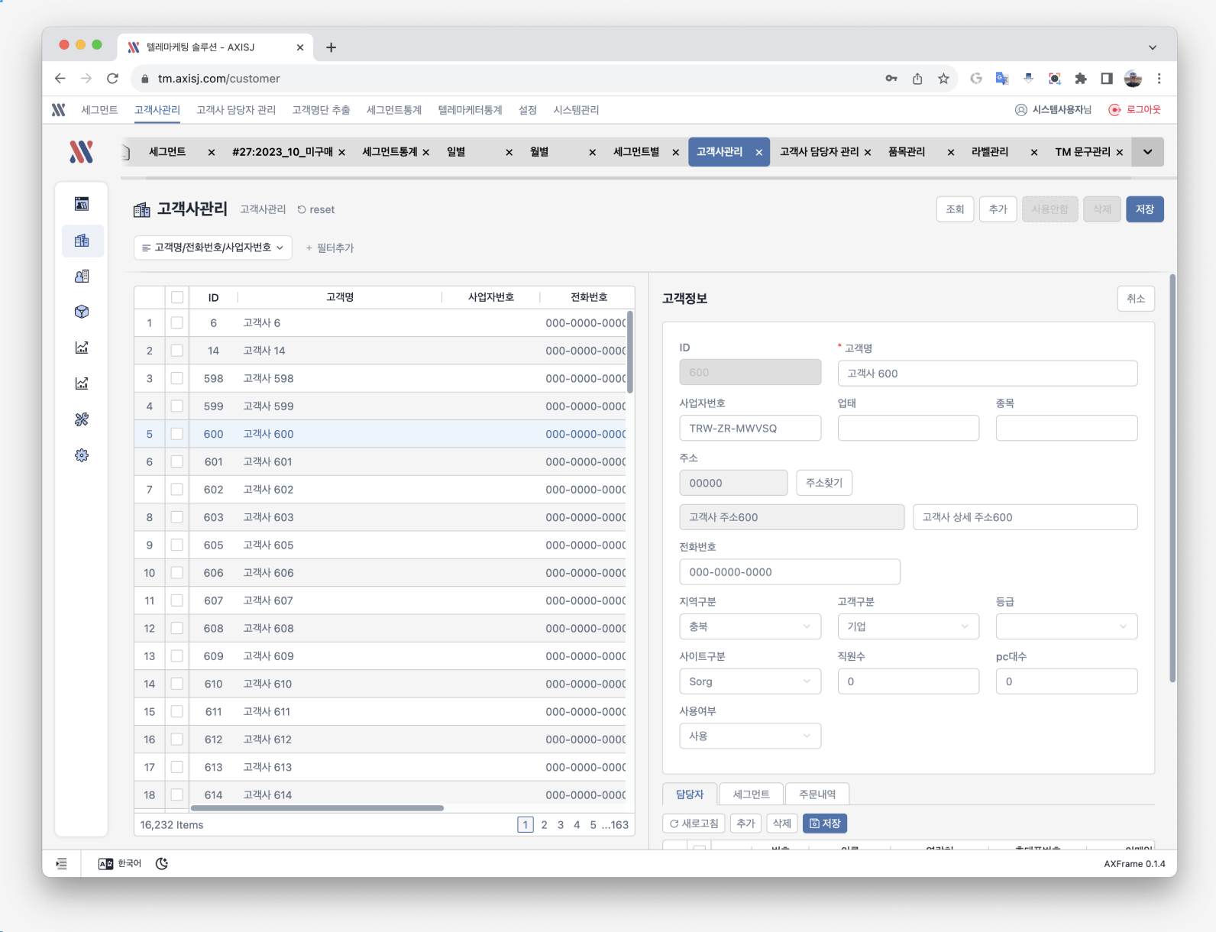Click the 전화번호 input field

click(790, 572)
